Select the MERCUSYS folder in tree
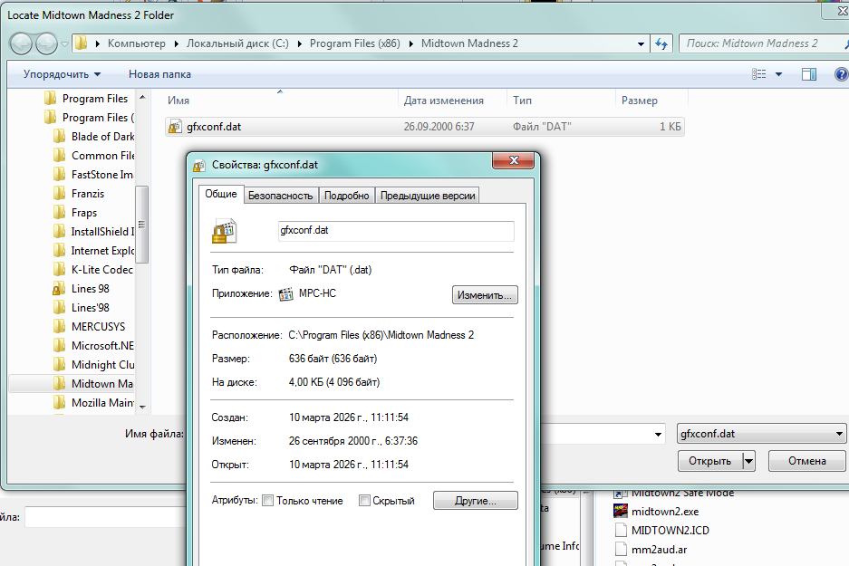Viewport: 849px width, 566px height. (x=98, y=327)
